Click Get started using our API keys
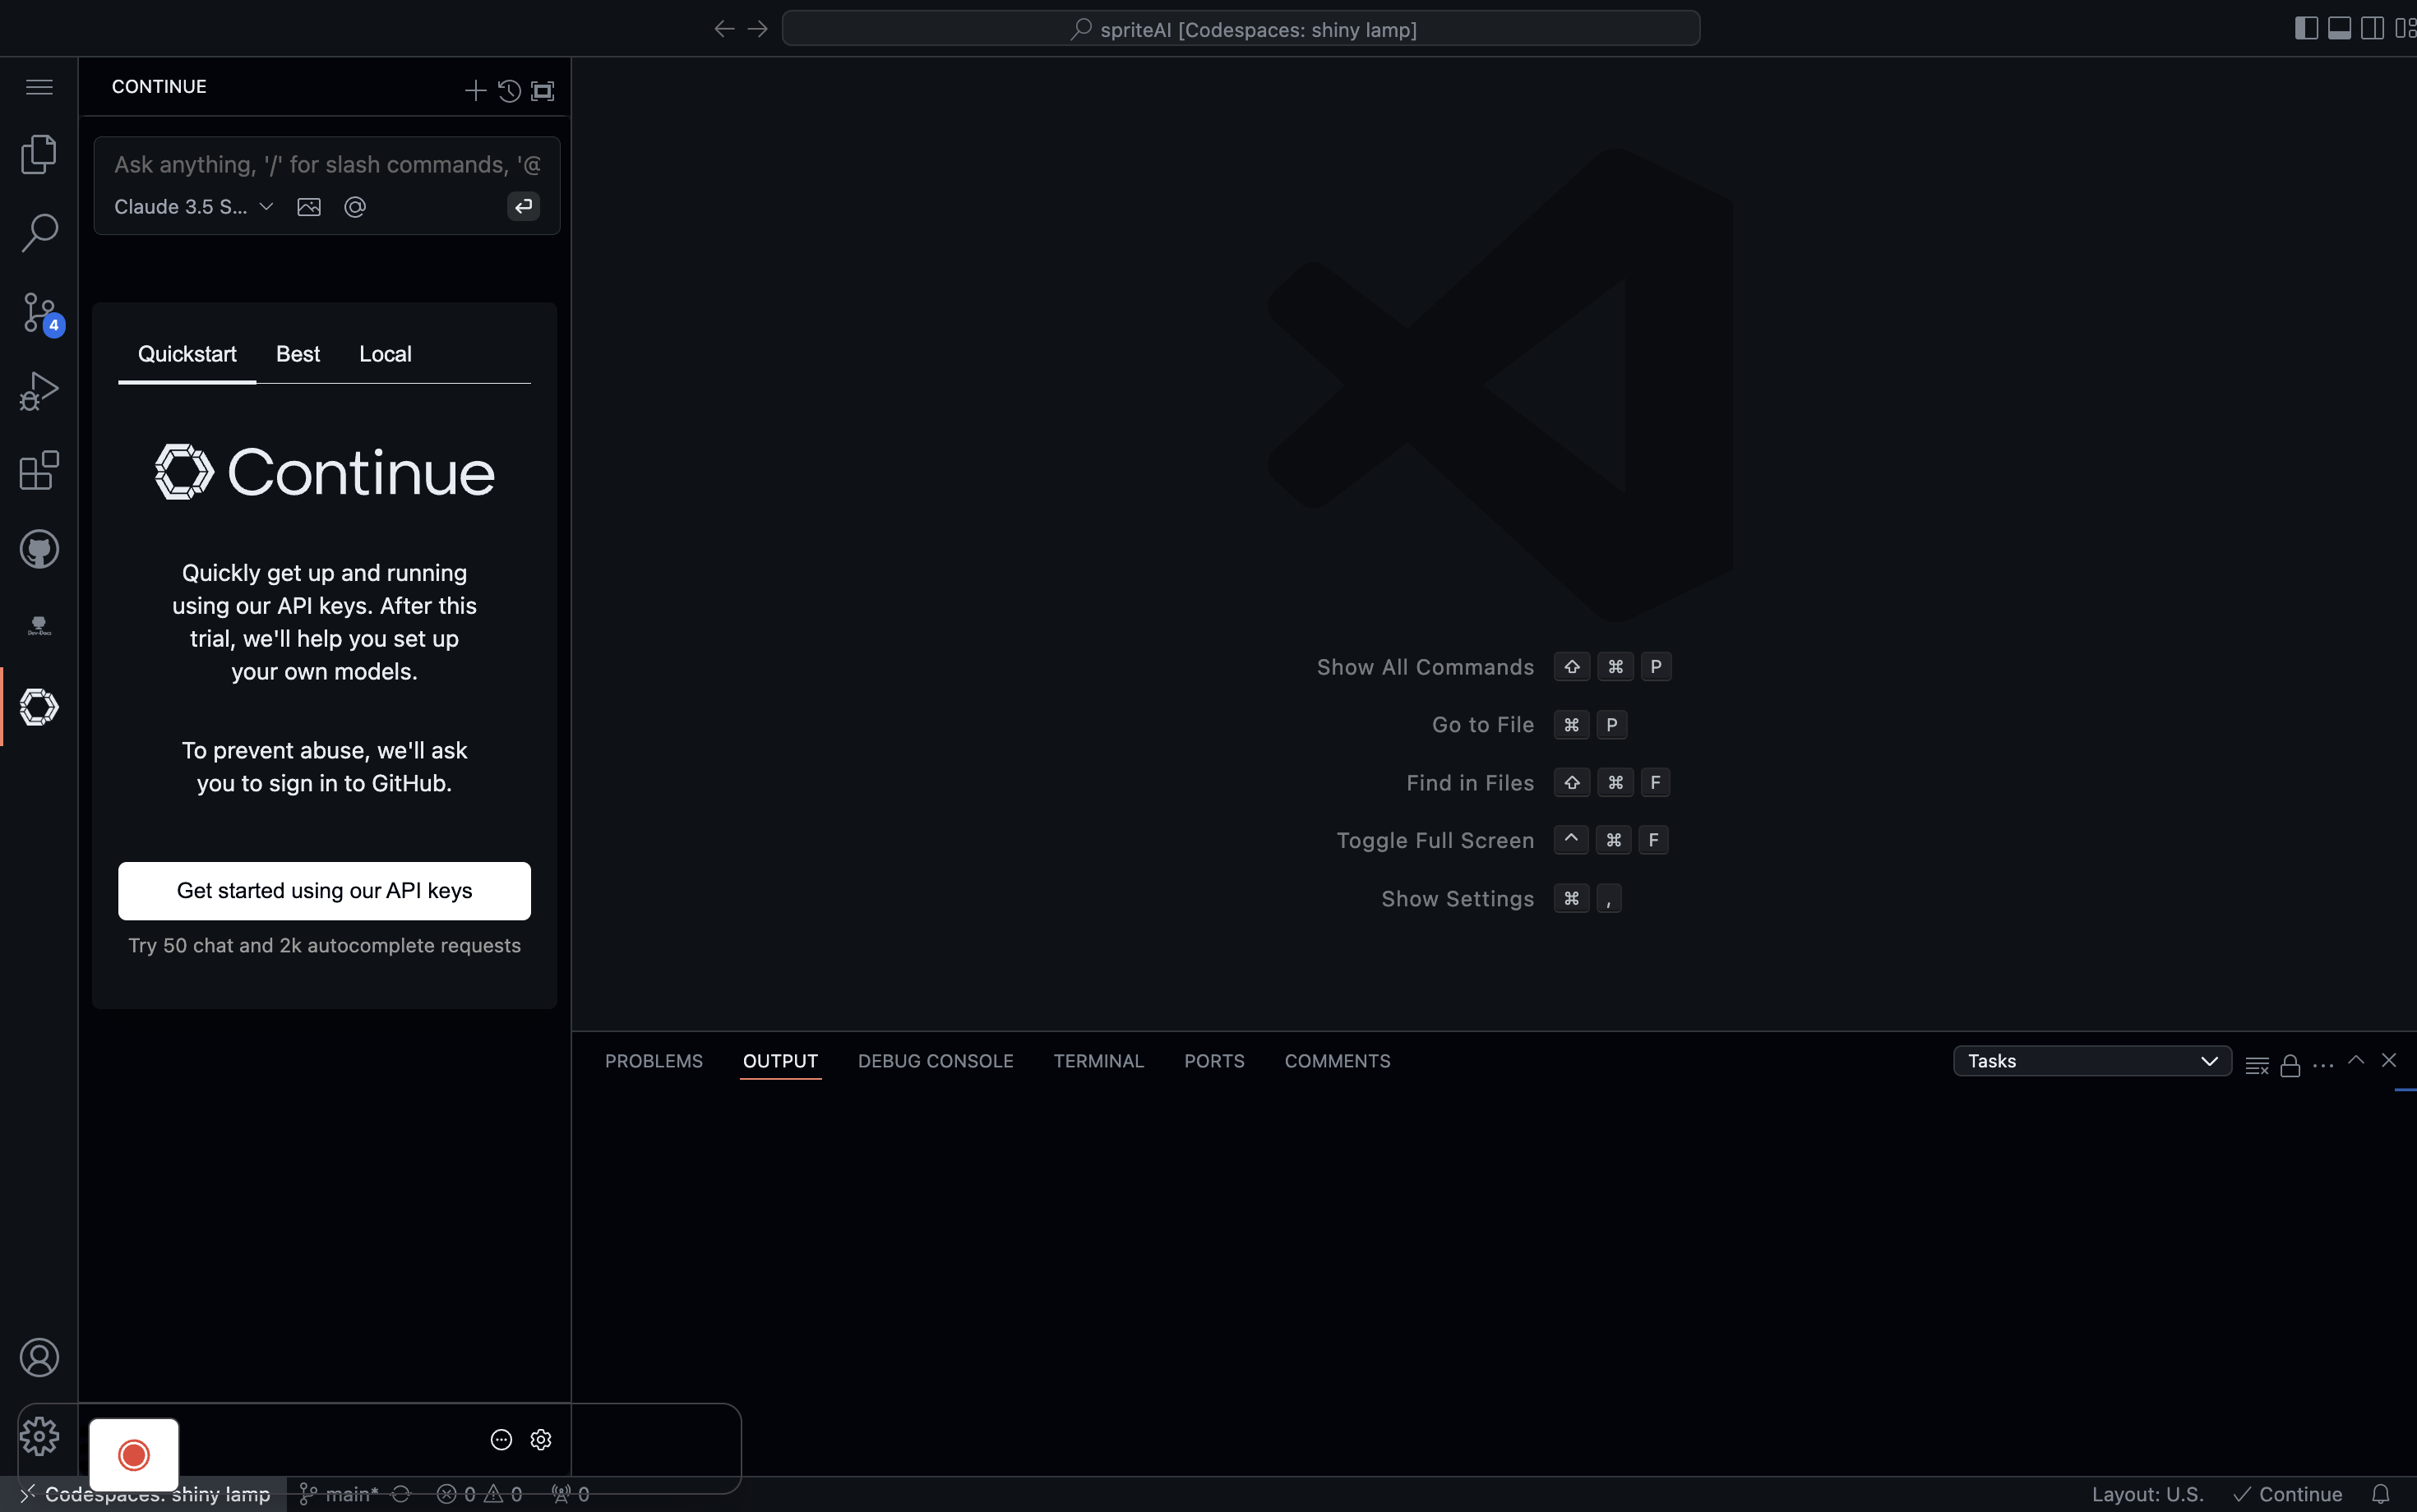The width and height of the screenshot is (2417, 1512). coord(324,890)
